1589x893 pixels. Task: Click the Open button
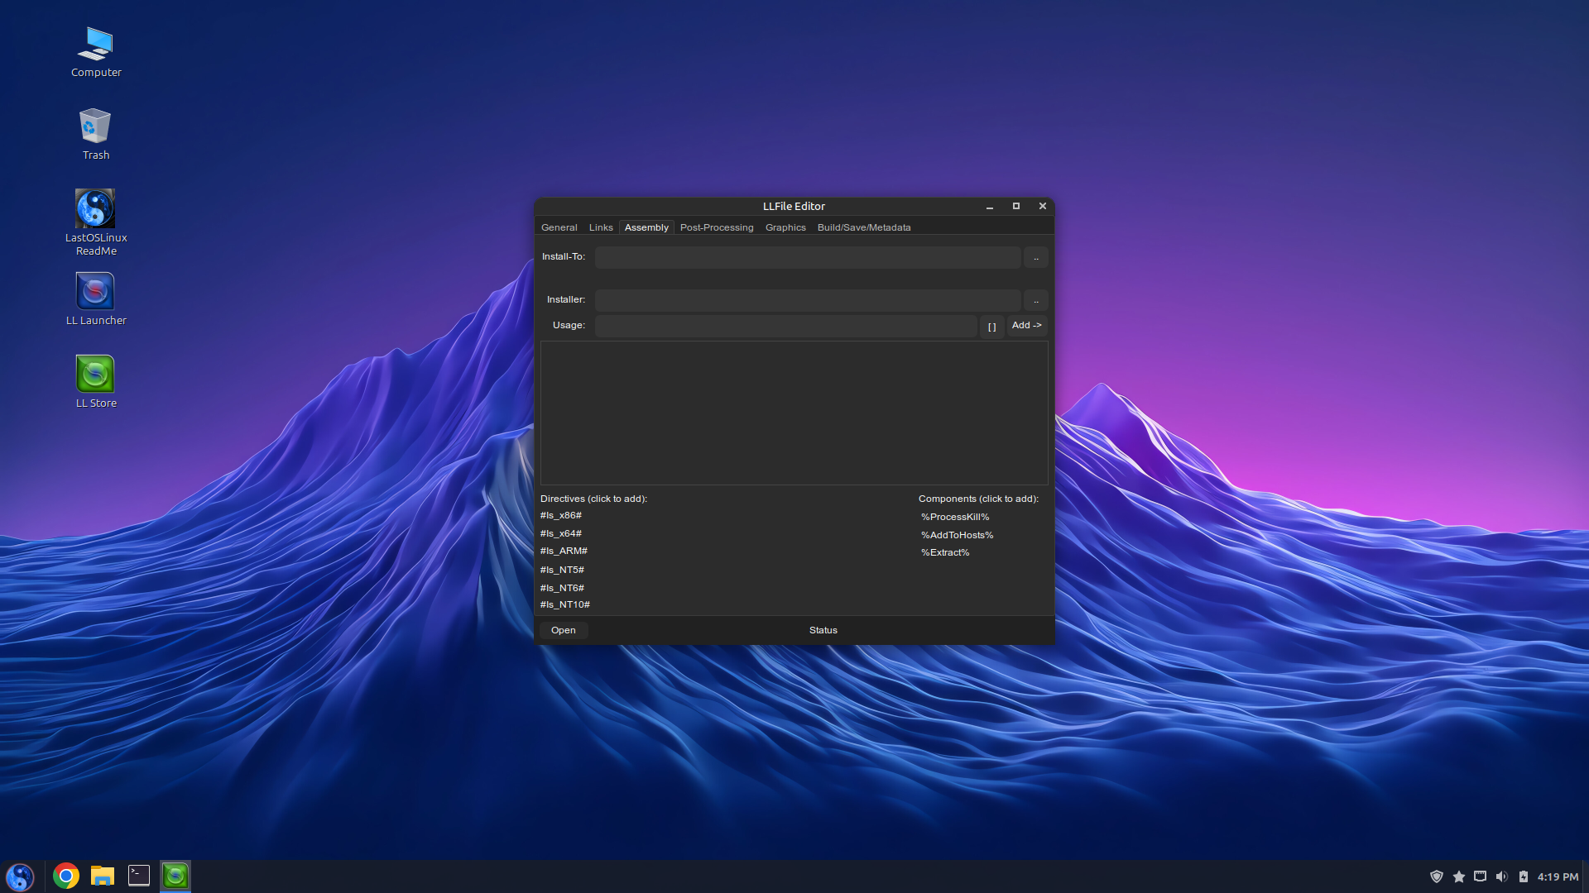point(564,630)
